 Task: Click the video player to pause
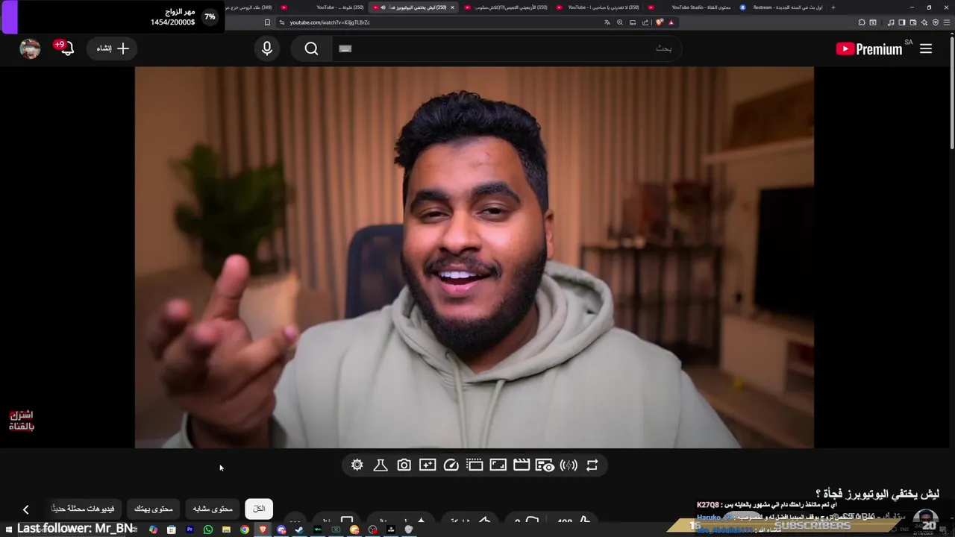pyautogui.click(x=474, y=257)
